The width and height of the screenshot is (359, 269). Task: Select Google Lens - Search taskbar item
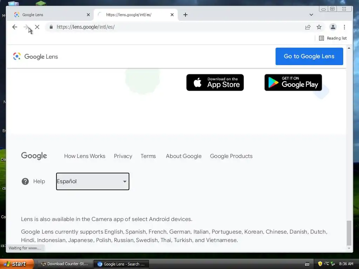click(121, 264)
